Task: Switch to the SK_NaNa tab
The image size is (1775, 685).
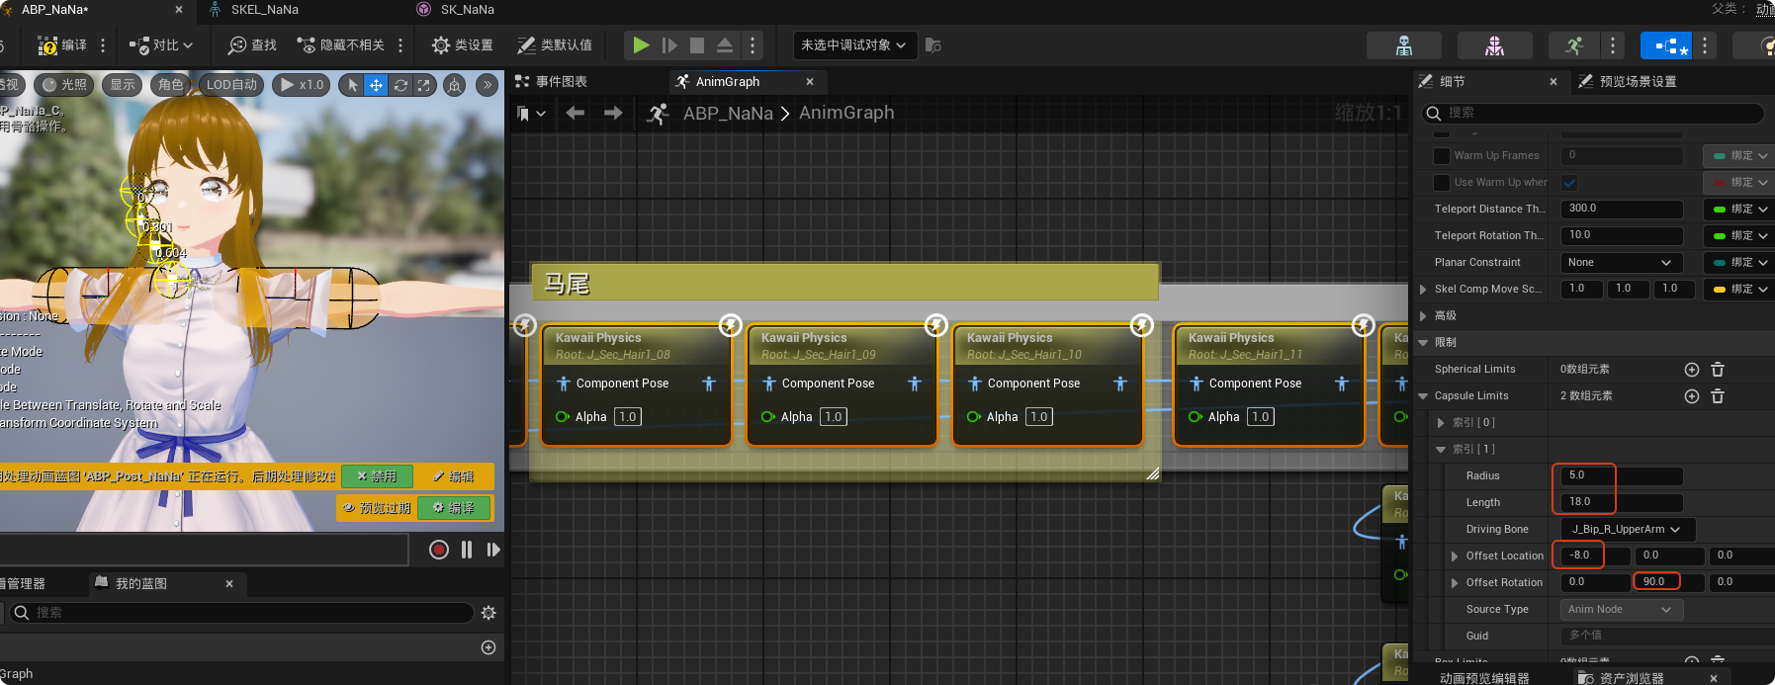Action: coord(467,10)
